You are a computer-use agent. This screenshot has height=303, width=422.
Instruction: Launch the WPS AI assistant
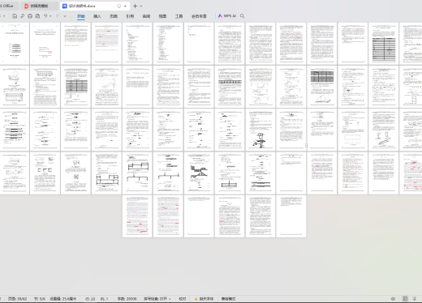point(227,16)
